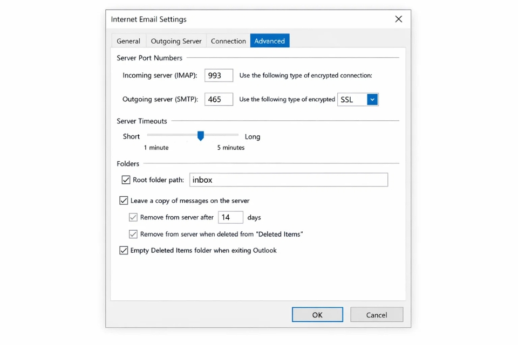Uncheck Empty Deleted Items folder when exiting Outlook
The image size is (518, 345).
(x=124, y=250)
